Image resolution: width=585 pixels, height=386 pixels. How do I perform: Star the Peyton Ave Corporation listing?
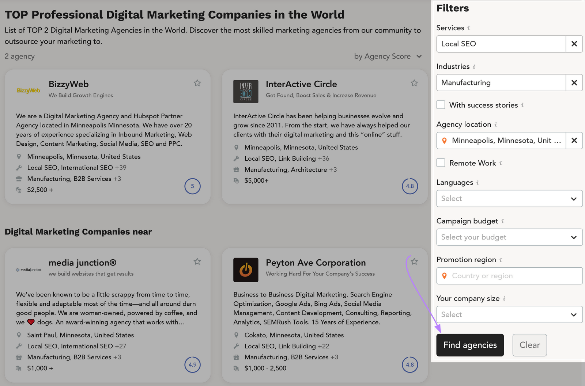coord(414,261)
